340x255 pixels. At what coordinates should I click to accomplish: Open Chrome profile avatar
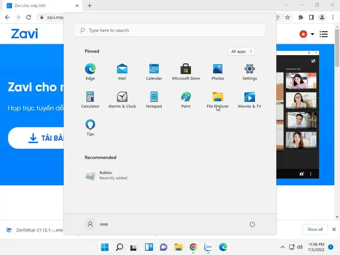click(322, 17)
